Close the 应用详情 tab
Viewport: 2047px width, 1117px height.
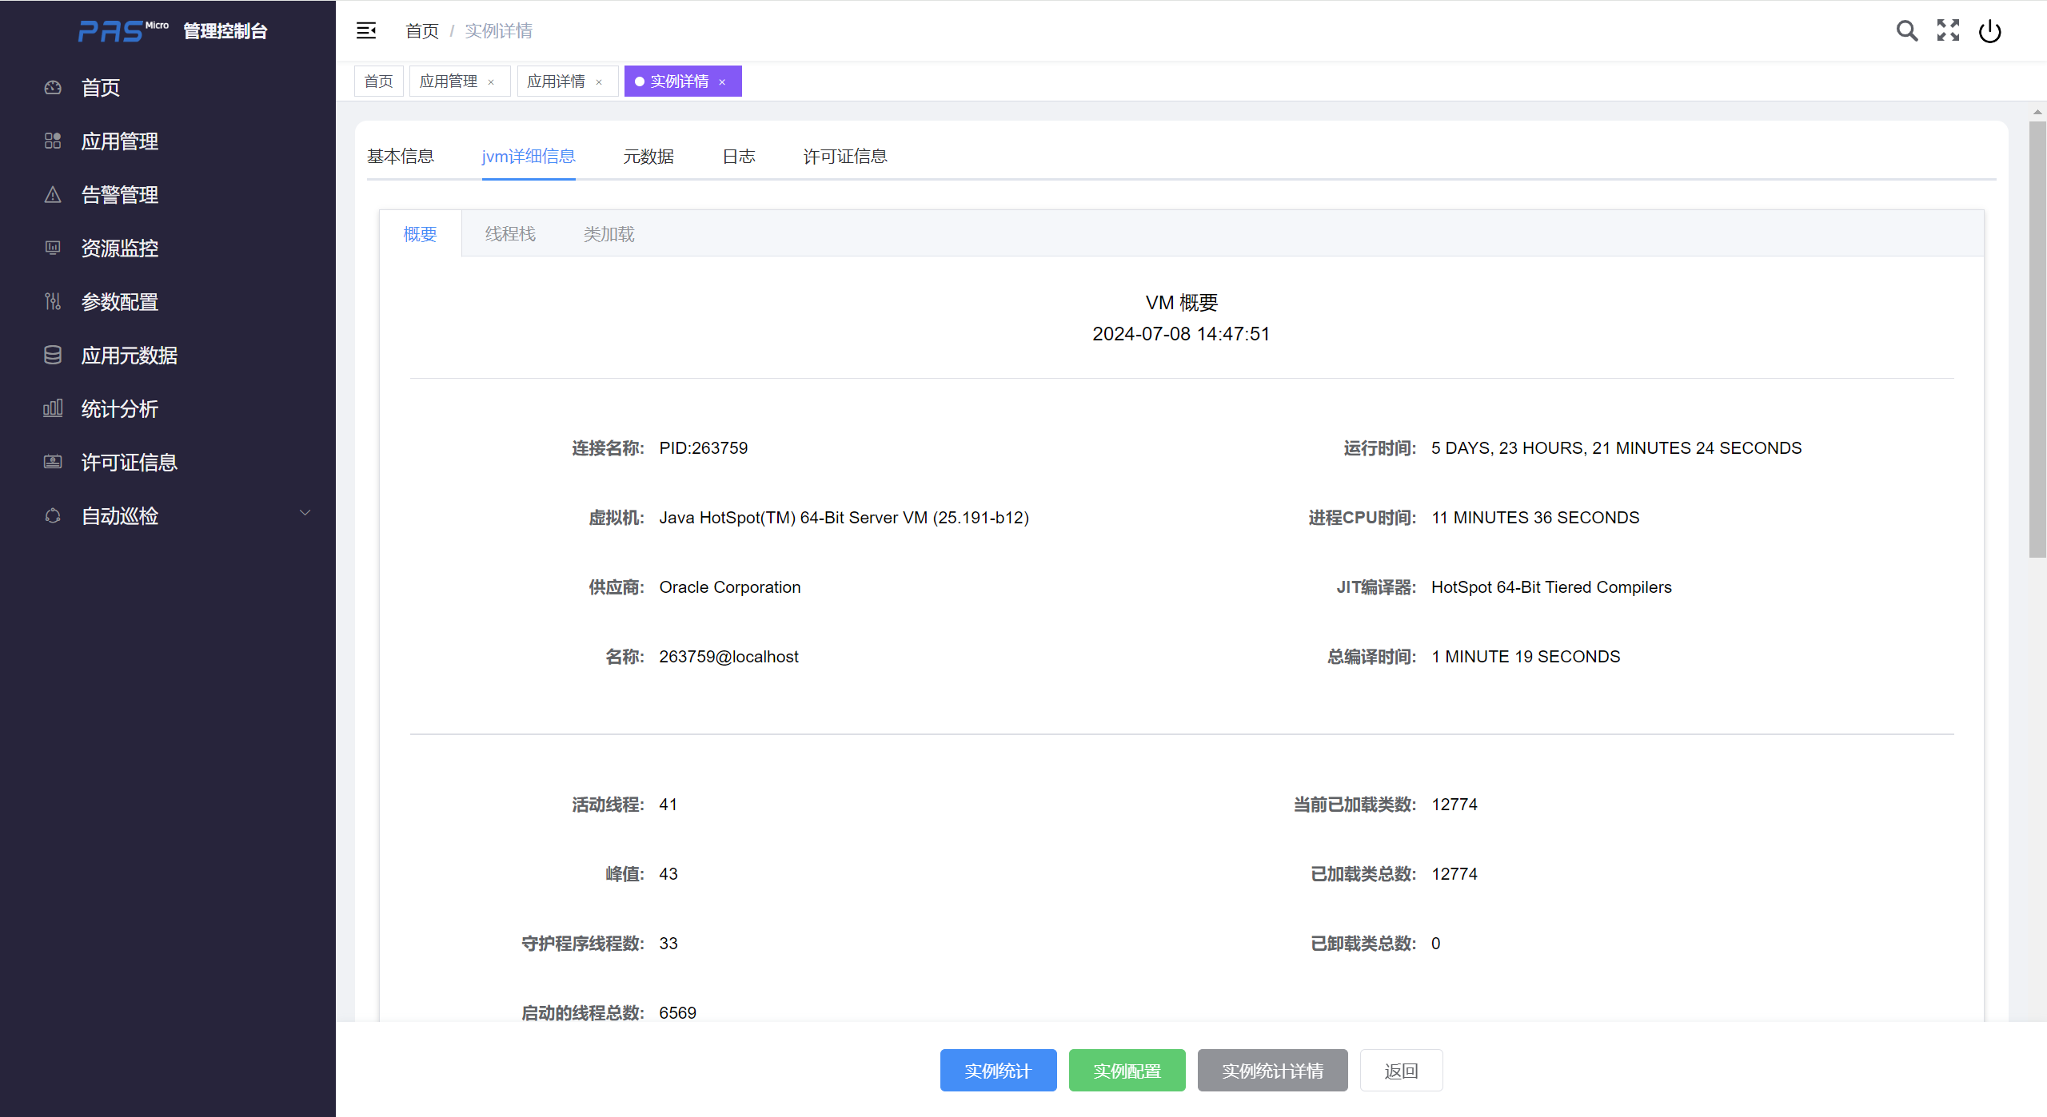point(599,82)
